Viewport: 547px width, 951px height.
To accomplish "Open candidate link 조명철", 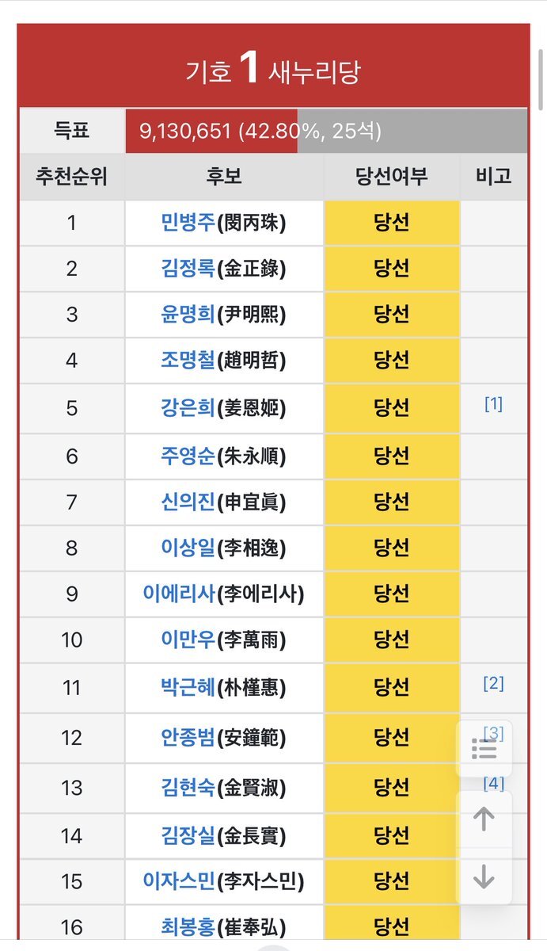I will [188, 361].
